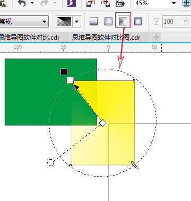The width and height of the screenshot is (191, 201).
Task: Click the Publish to PDF icon
Action: pos(120,3)
